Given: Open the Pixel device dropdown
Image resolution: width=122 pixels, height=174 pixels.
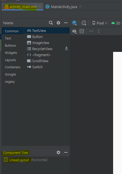Looking at the screenshot, I should [x=100, y=23].
